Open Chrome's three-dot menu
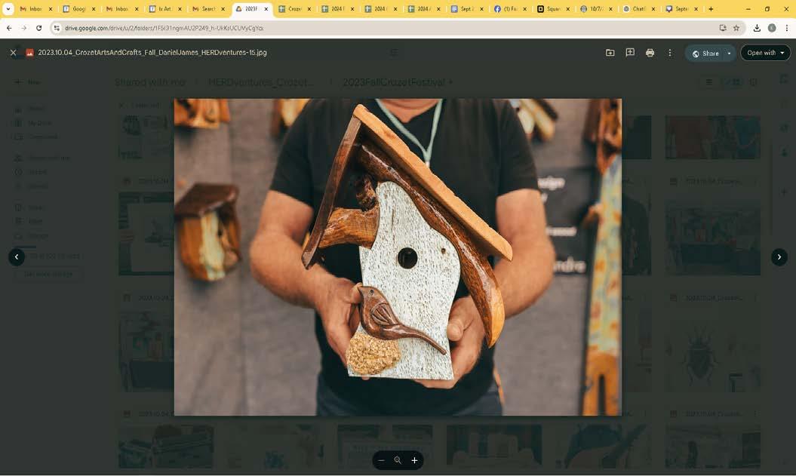This screenshot has height=476, width=796. click(x=786, y=28)
